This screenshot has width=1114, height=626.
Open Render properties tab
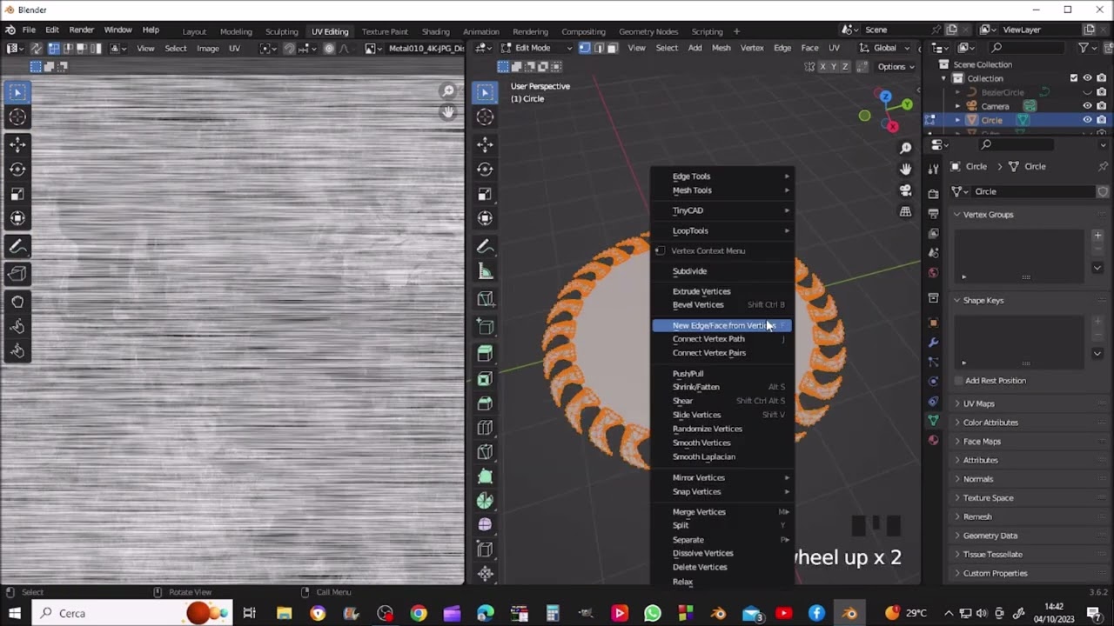933,193
